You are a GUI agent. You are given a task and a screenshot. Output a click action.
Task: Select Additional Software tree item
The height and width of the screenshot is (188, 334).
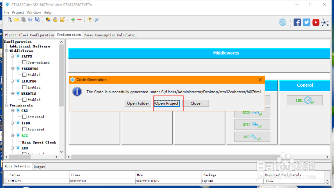pyautogui.click(x=30, y=46)
